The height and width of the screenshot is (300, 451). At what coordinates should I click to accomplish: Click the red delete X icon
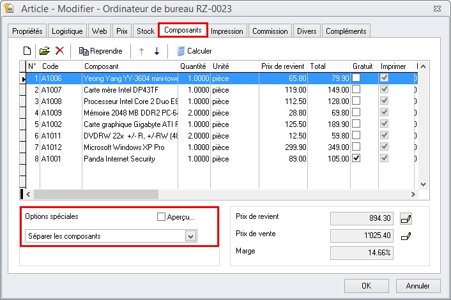click(59, 50)
